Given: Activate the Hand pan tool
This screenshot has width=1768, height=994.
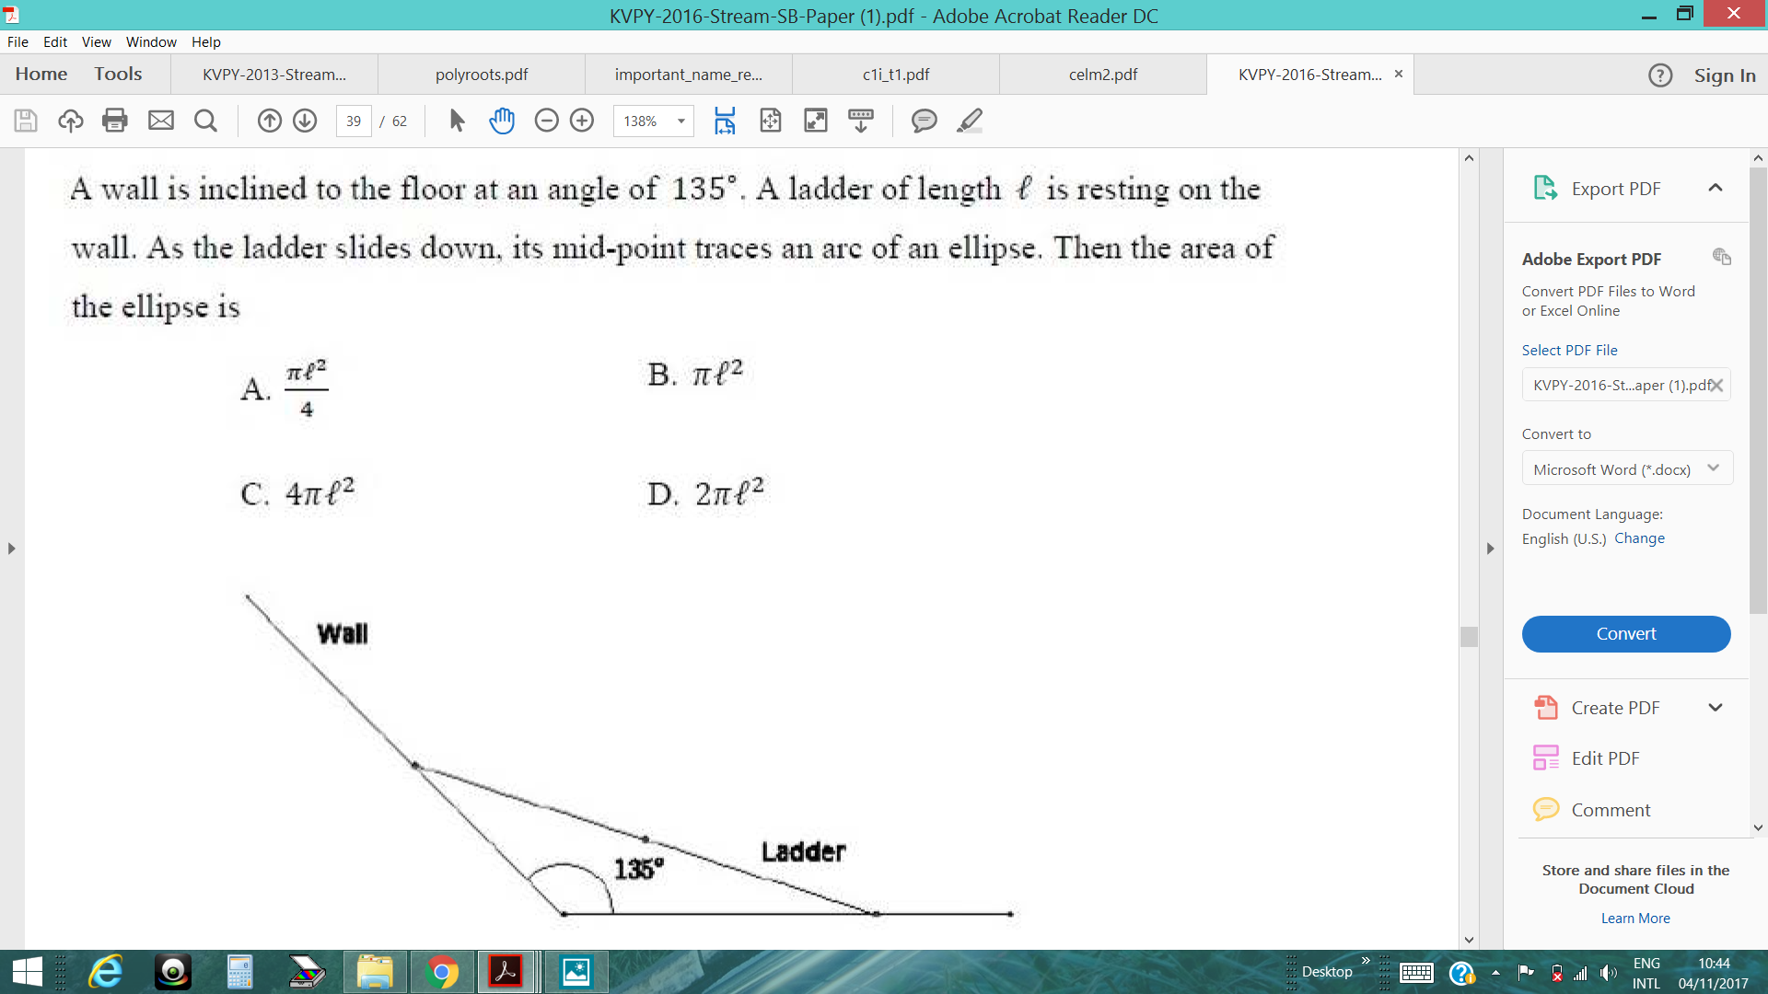Looking at the screenshot, I should (x=502, y=121).
